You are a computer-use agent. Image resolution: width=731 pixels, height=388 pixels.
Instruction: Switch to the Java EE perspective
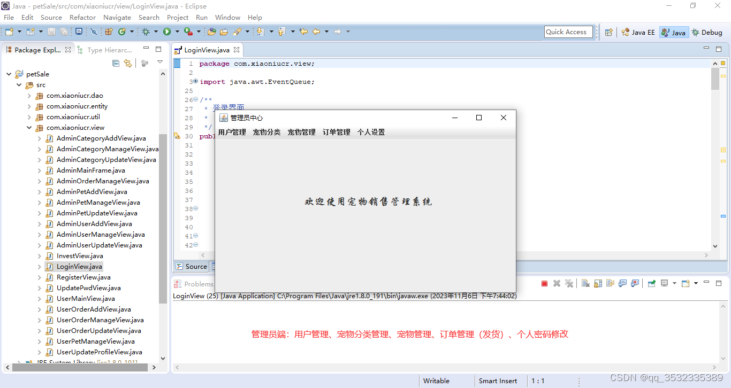(x=638, y=32)
